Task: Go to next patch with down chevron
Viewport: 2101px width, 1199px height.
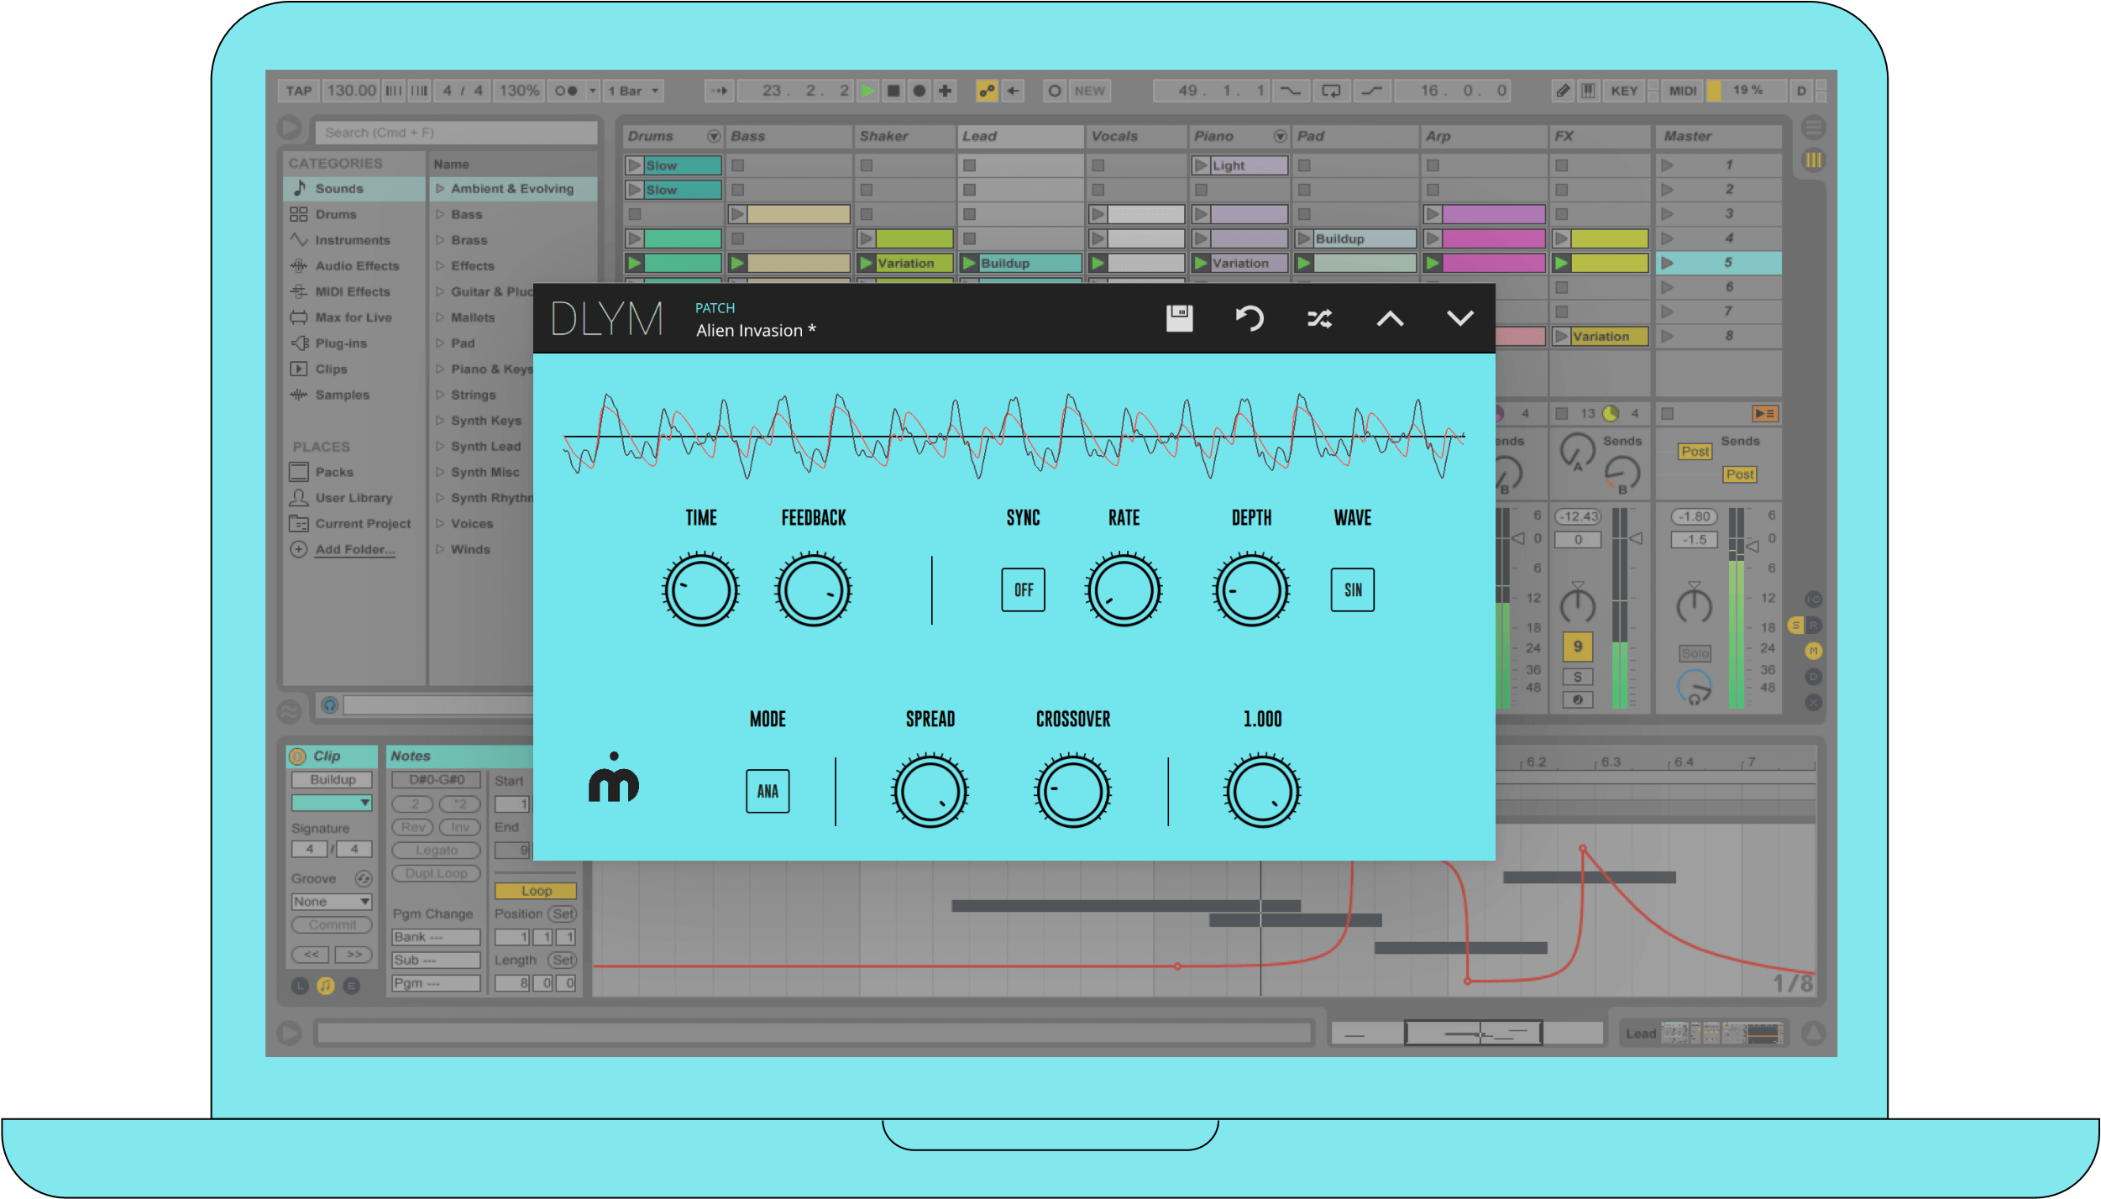Action: pyautogui.click(x=1460, y=318)
